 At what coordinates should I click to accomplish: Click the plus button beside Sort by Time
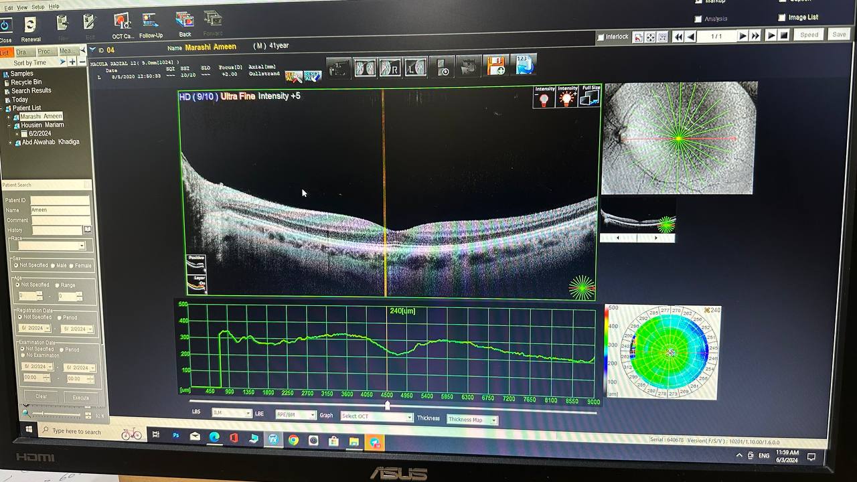(x=72, y=62)
